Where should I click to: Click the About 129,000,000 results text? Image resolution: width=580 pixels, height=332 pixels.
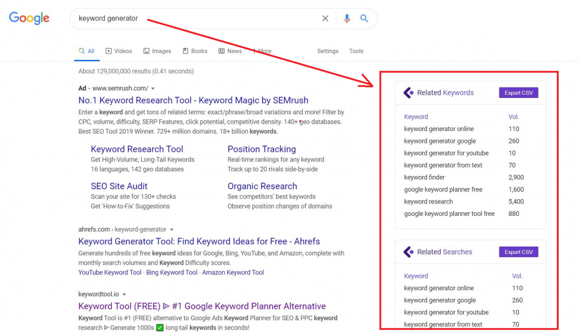click(x=135, y=71)
